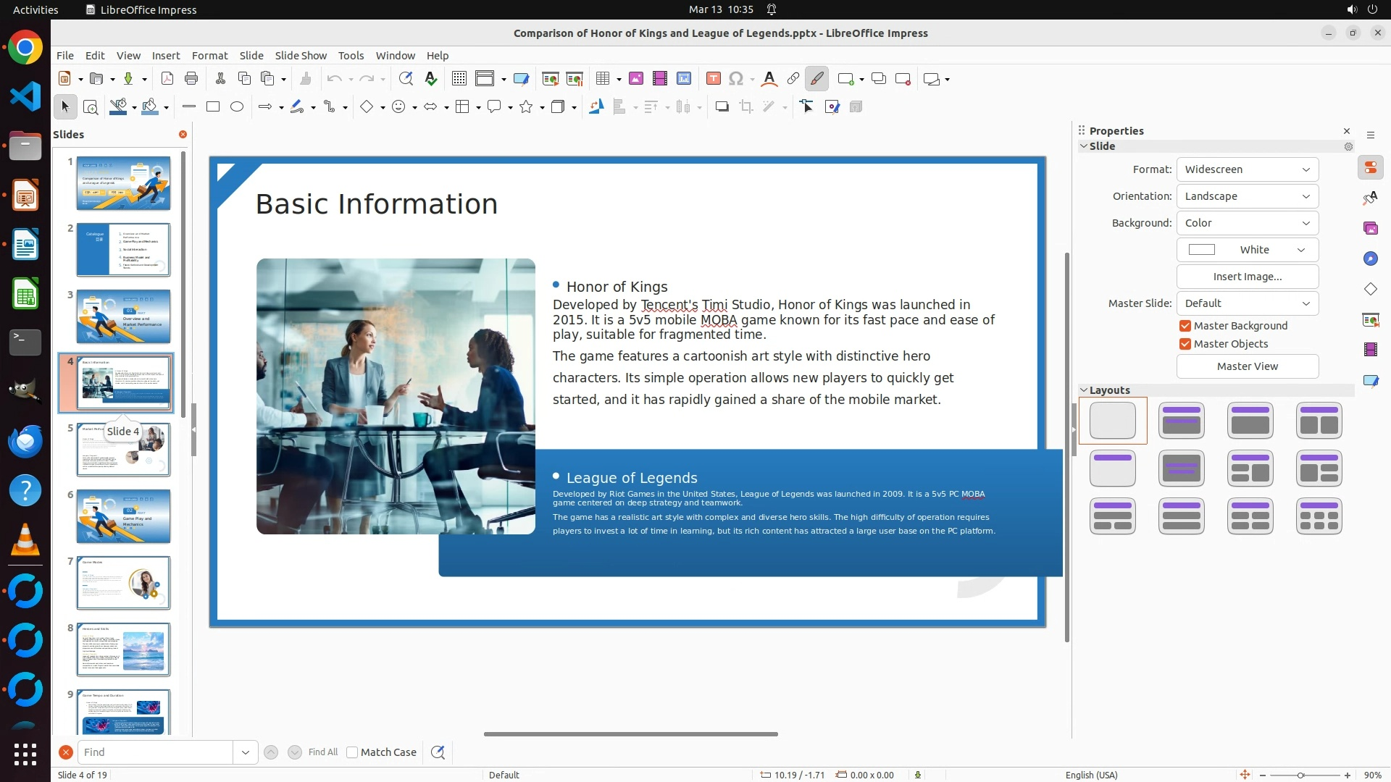
Task: Click the Master View button
Action: click(x=1247, y=366)
